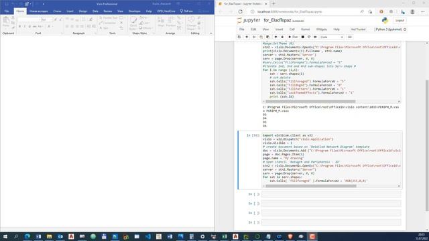Screen dimensions: 429x241
Task: Click the first empty notebook cell
Action: 331,194
